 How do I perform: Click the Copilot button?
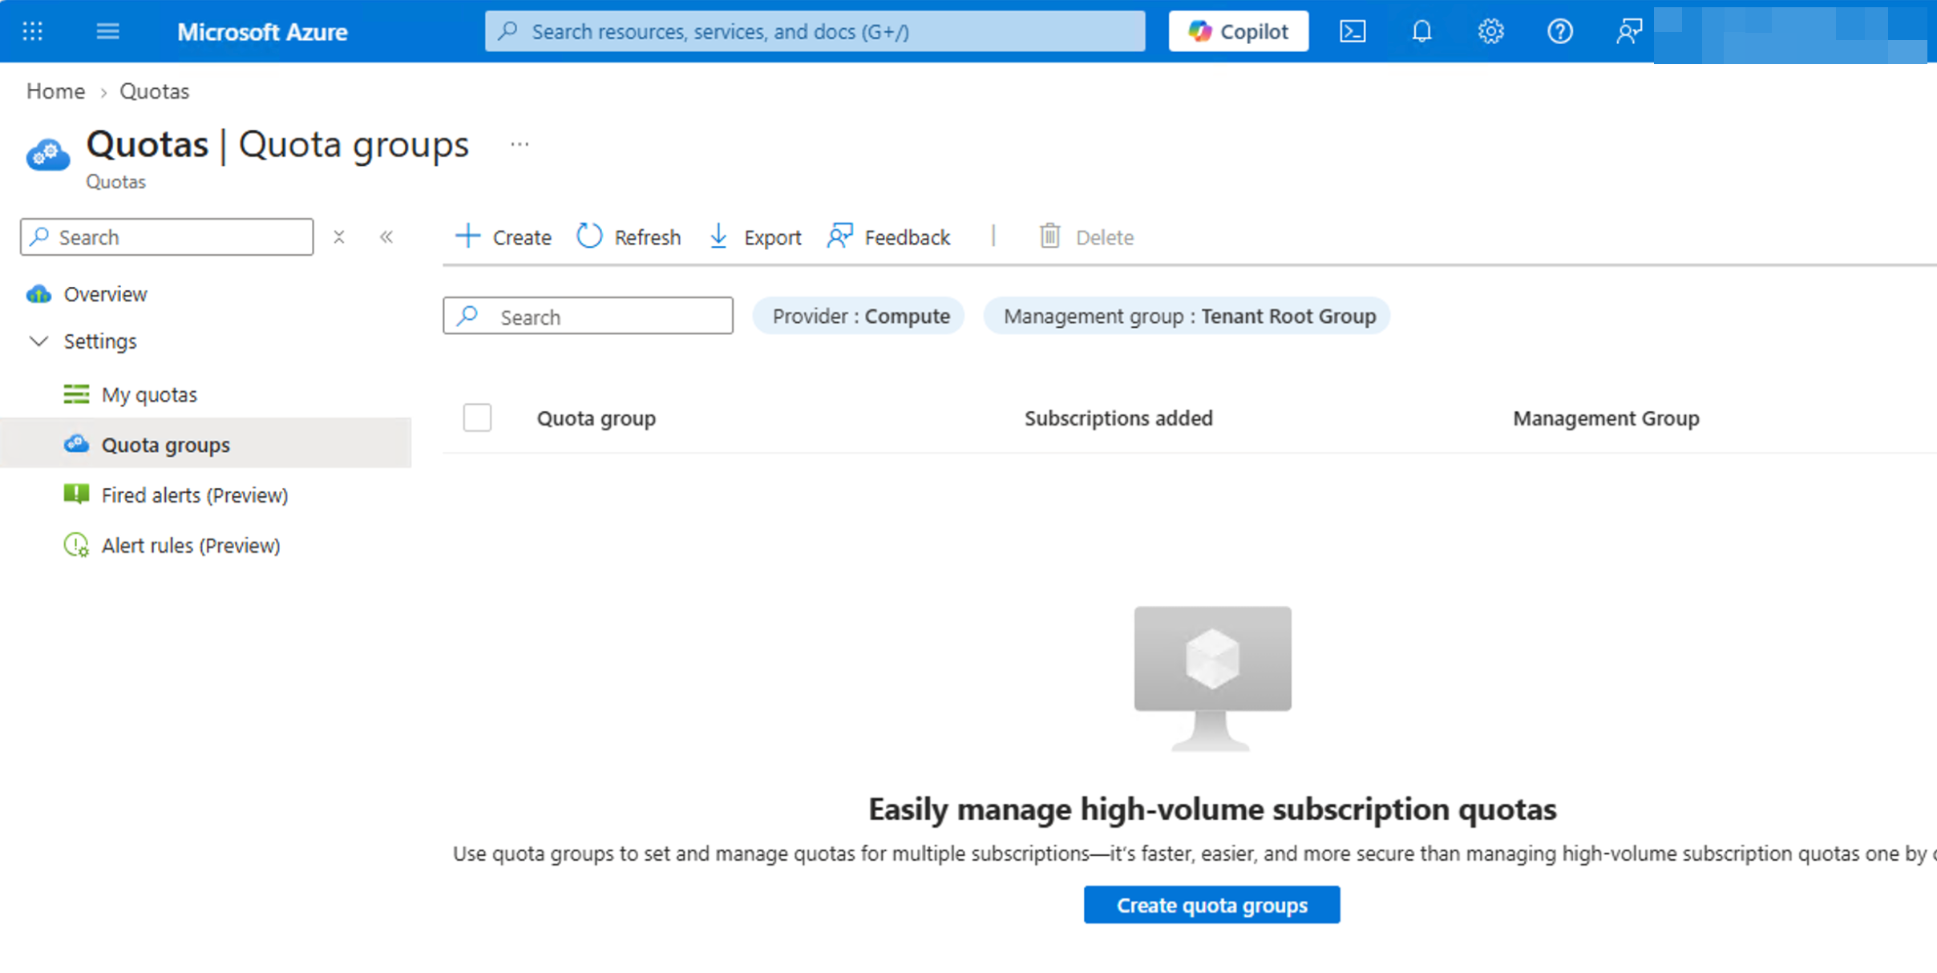(1238, 31)
